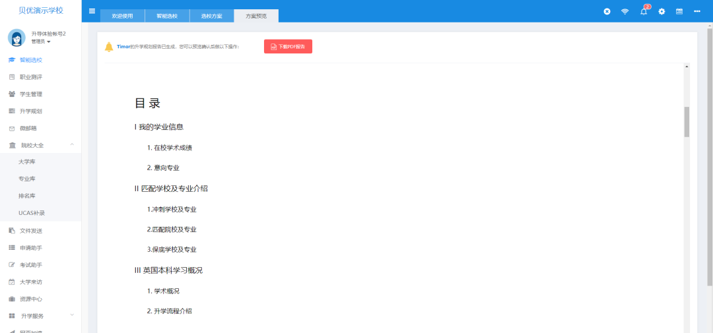This screenshot has width=713, height=333.
Task: Open 学生管理 in the sidebar
Action: (x=30, y=94)
